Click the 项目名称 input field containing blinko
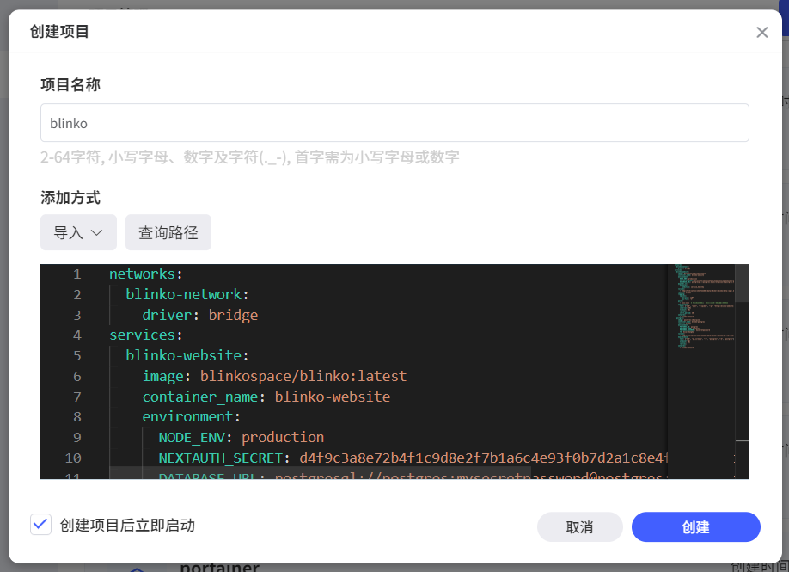This screenshot has height=572, width=789. [394, 123]
